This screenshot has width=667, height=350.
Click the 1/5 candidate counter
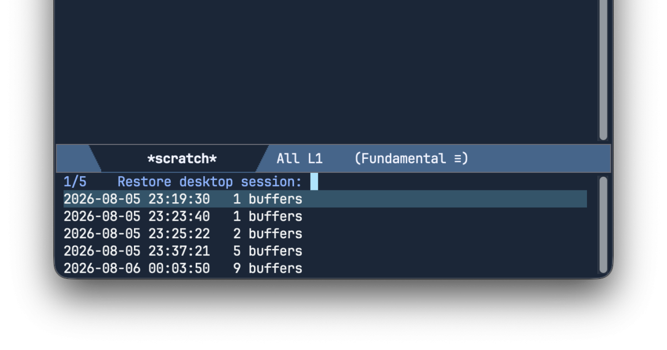[x=75, y=182]
